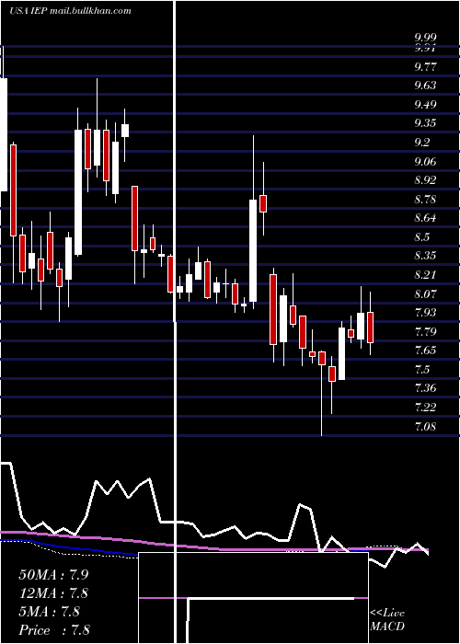460x644 pixels.
Task: Select the 8.07 price level label
Action: pos(425,294)
